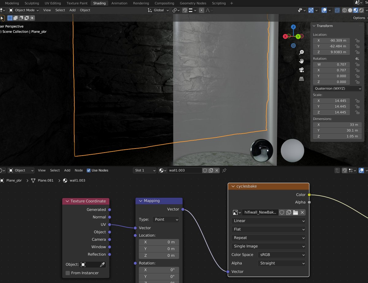Click the shield icon next to hifiwall_NewBak
This screenshot has height=283, width=368.
pyautogui.click(x=282, y=212)
